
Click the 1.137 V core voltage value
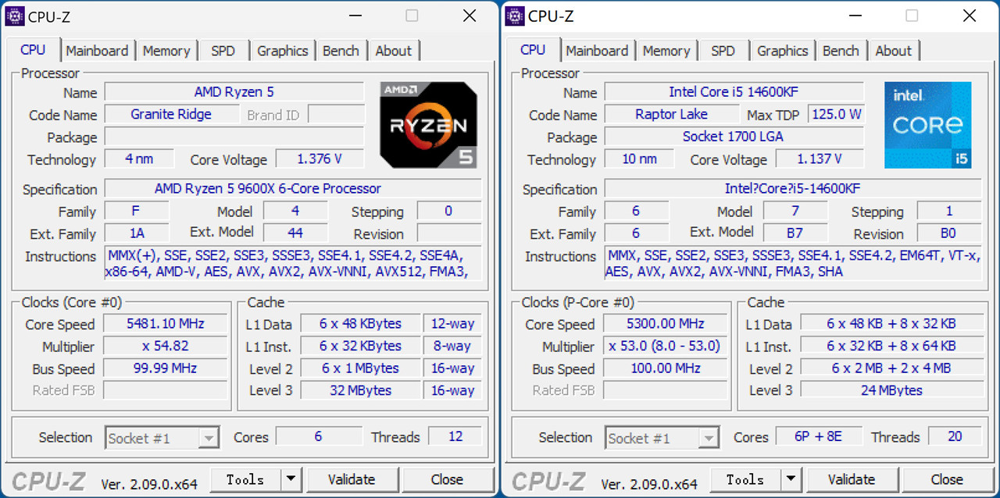(820, 158)
